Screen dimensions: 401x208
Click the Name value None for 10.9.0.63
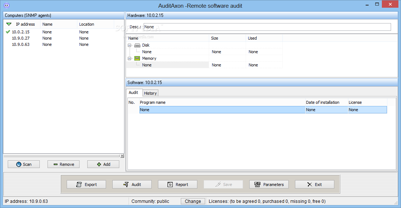tap(47, 44)
